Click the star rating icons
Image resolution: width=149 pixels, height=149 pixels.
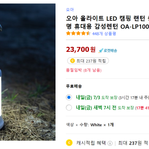tap(78, 33)
